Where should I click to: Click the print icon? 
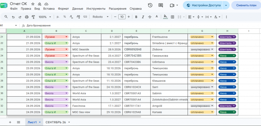27,17
